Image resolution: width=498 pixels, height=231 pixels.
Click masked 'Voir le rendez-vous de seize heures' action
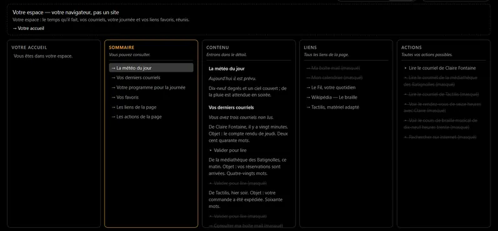442,107
